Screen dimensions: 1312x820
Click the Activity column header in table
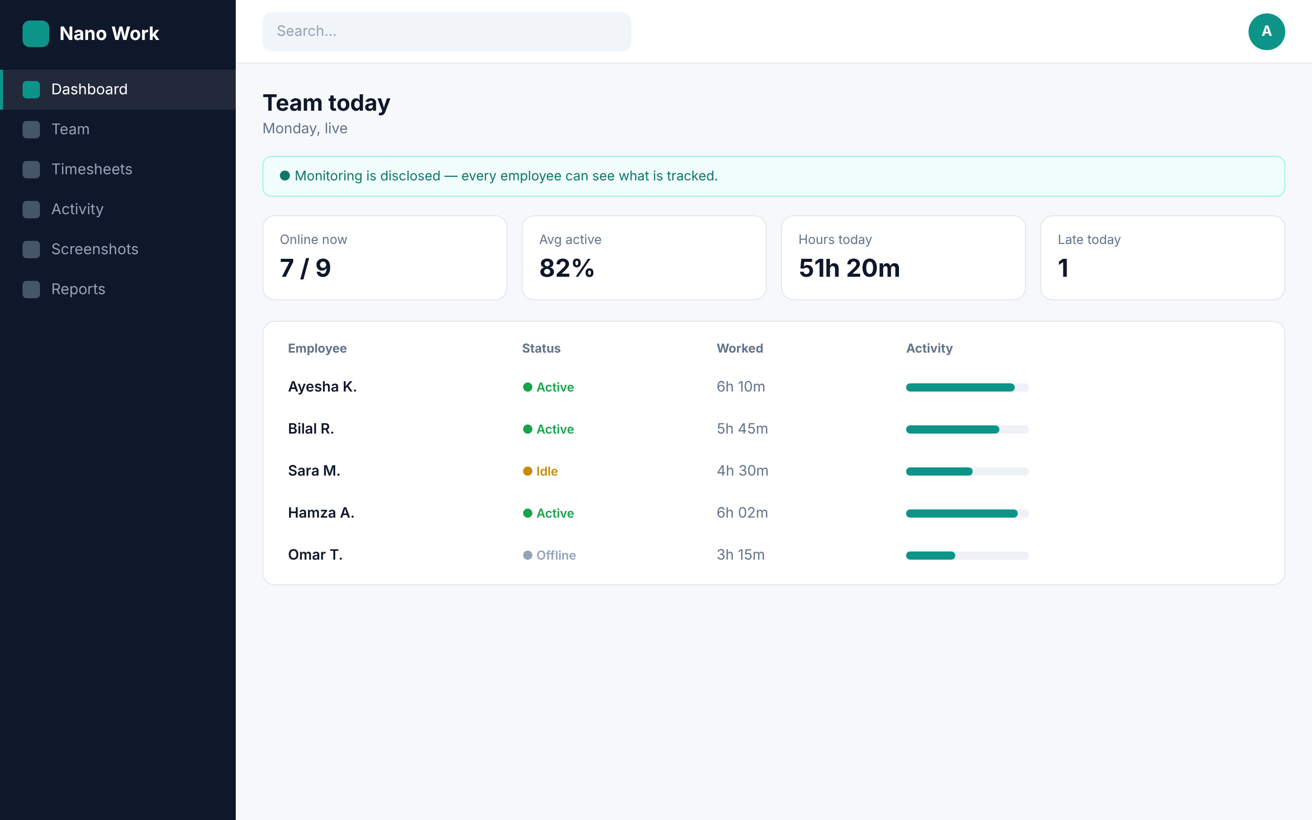pos(929,348)
